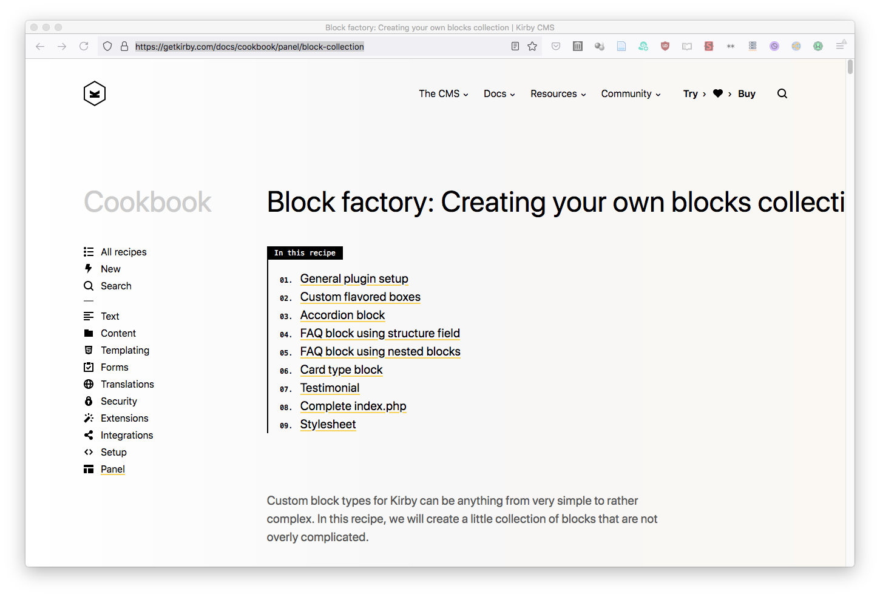This screenshot has height=597, width=880.
Task: Click the two-asterisks extension icon
Action: pyautogui.click(x=731, y=46)
